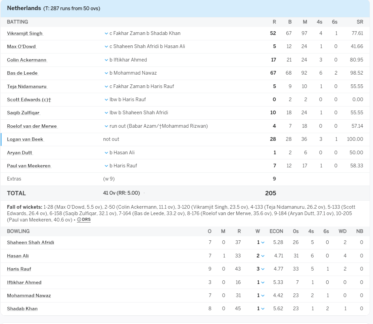Viewport: 373px width, 324px height.
Task: Expand Bas de Leede's dismissal chevron
Action: coord(106,73)
